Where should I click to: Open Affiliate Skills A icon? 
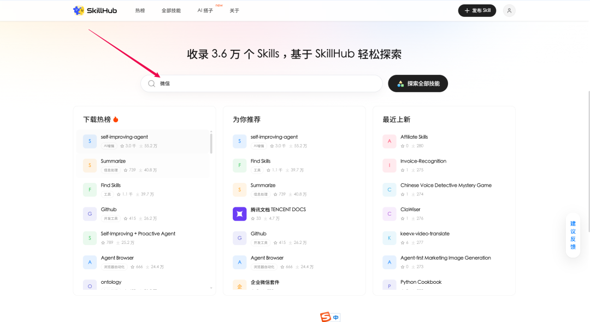pos(390,141)
